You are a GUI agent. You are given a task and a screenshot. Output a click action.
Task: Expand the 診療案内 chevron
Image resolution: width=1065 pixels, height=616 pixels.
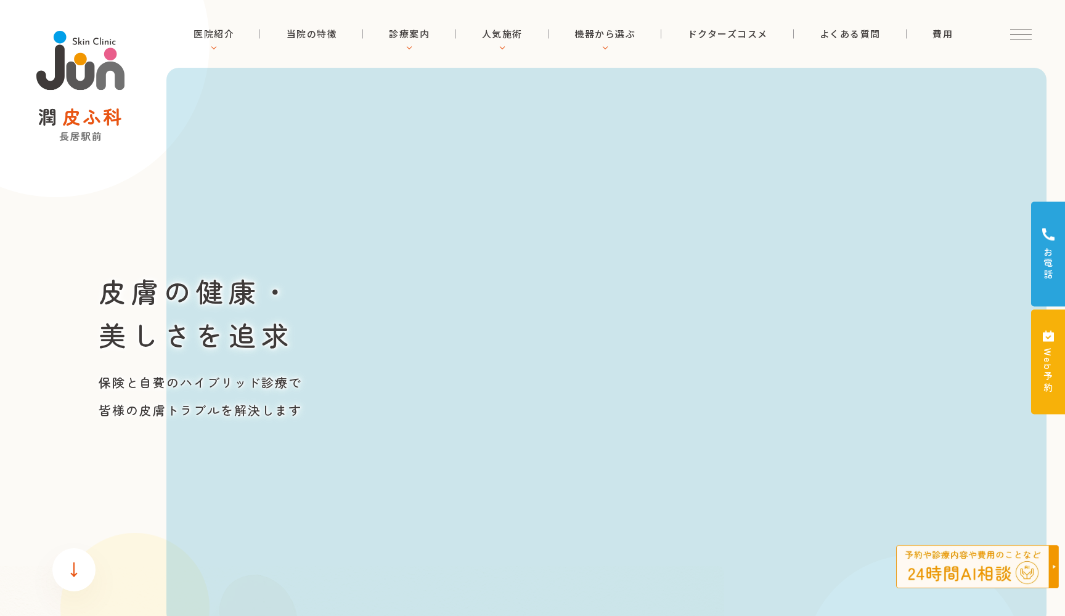[409, 48]
